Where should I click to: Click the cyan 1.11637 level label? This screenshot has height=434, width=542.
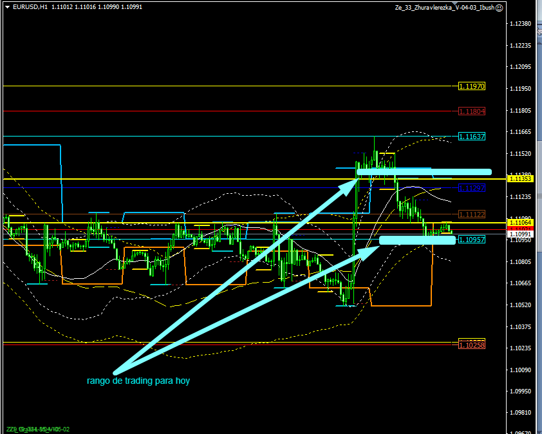pos(472,137)
